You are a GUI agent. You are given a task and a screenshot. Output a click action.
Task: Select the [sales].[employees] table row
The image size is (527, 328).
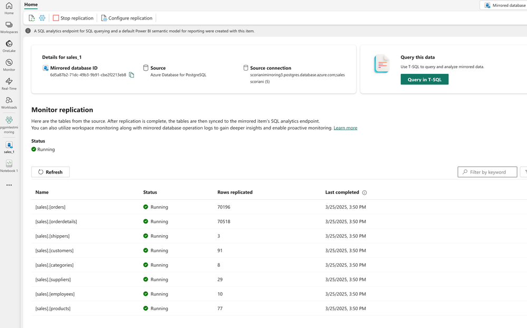pos(279,294)
